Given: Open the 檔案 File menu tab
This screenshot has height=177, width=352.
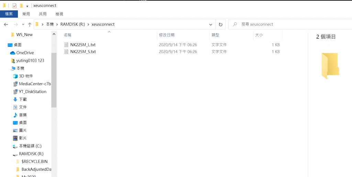Looking at the screenshot, I should (9, 14).
